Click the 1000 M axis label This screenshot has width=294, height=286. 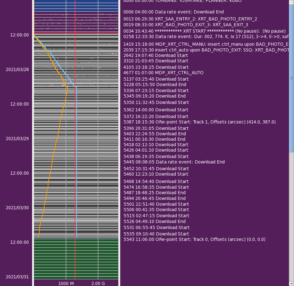coord(66,283)
